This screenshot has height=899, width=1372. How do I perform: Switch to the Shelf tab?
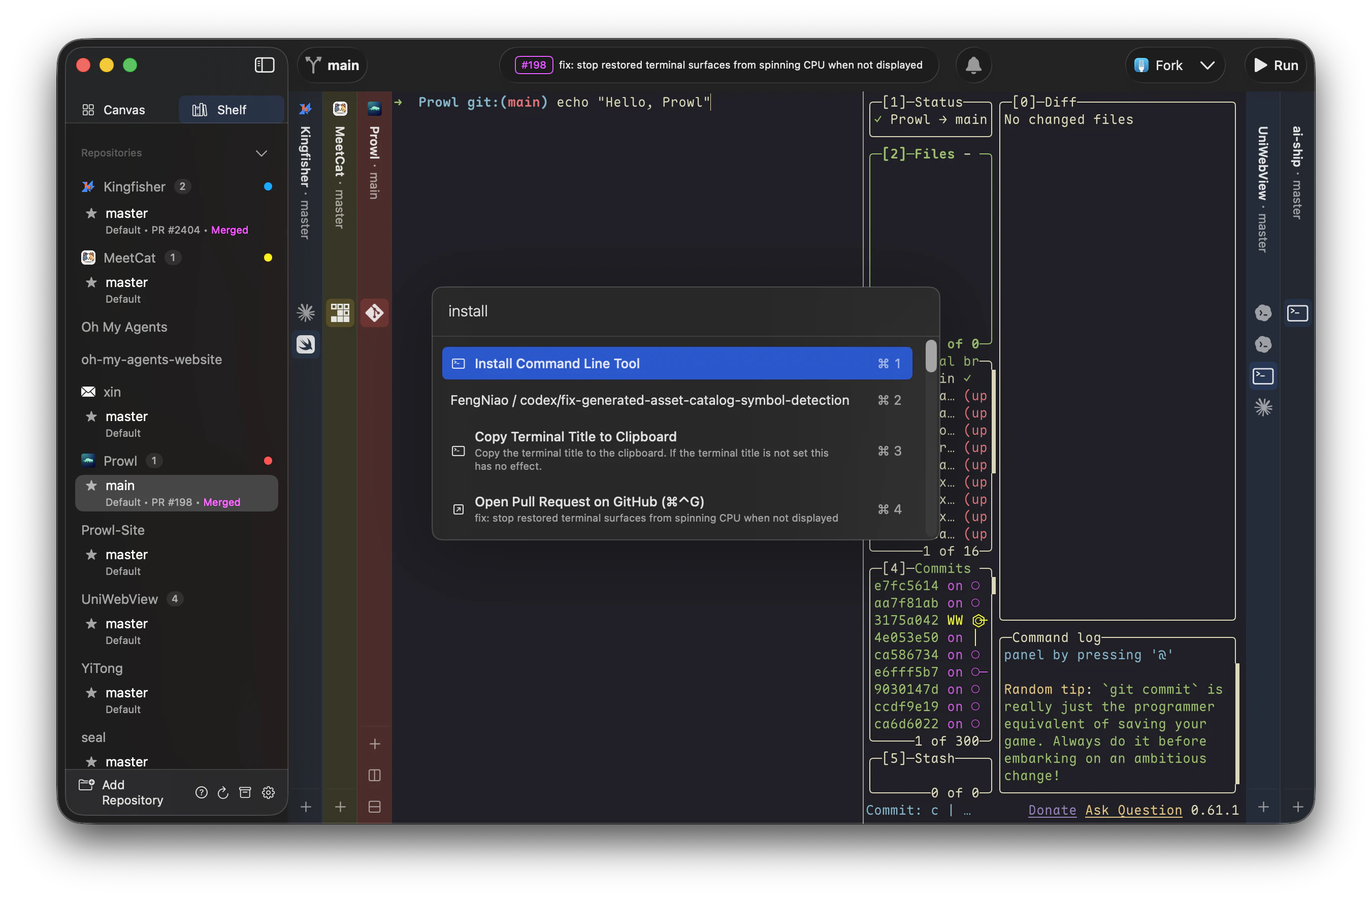tap(231, 110)
